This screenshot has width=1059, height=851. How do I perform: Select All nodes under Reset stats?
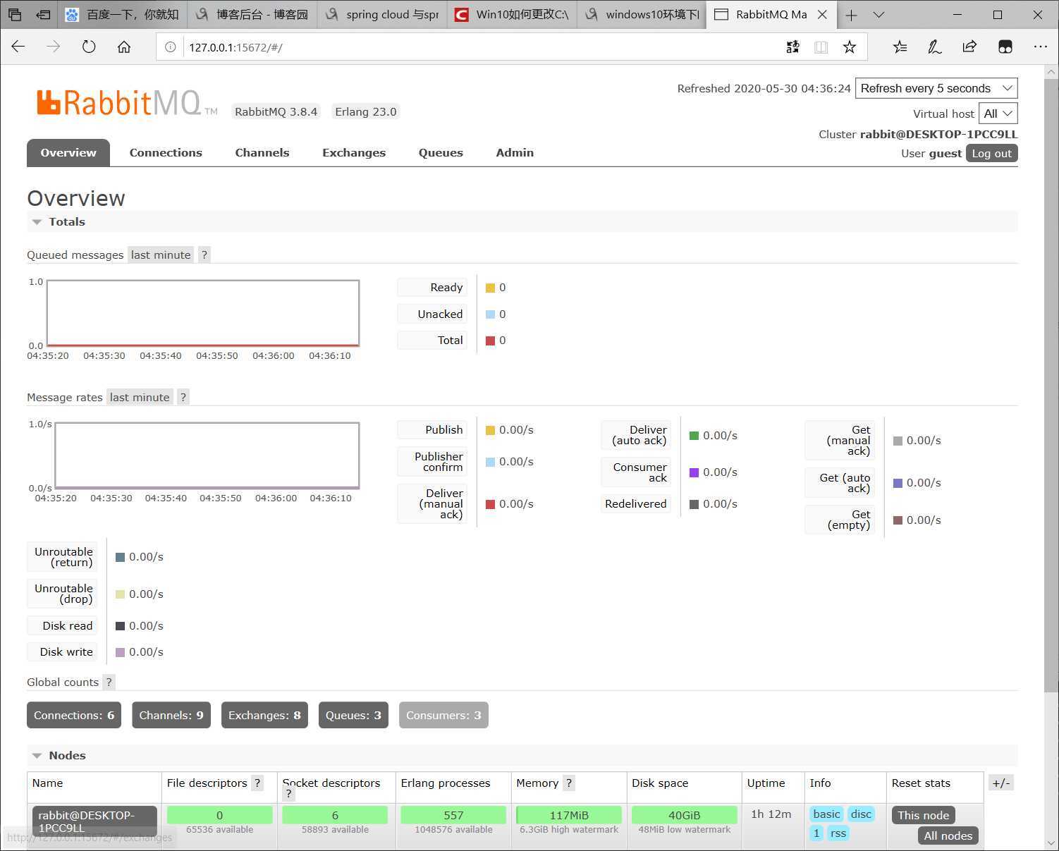point(948,835)
